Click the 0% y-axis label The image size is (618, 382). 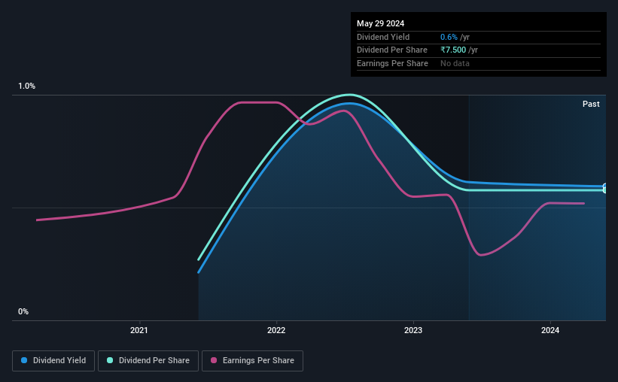(x=23, y=311)
